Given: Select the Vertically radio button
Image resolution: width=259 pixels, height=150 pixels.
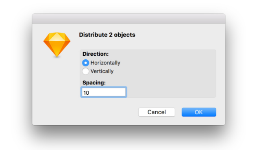Looking at the screenshot, I should pyautogui.click(x=86, y=71).
